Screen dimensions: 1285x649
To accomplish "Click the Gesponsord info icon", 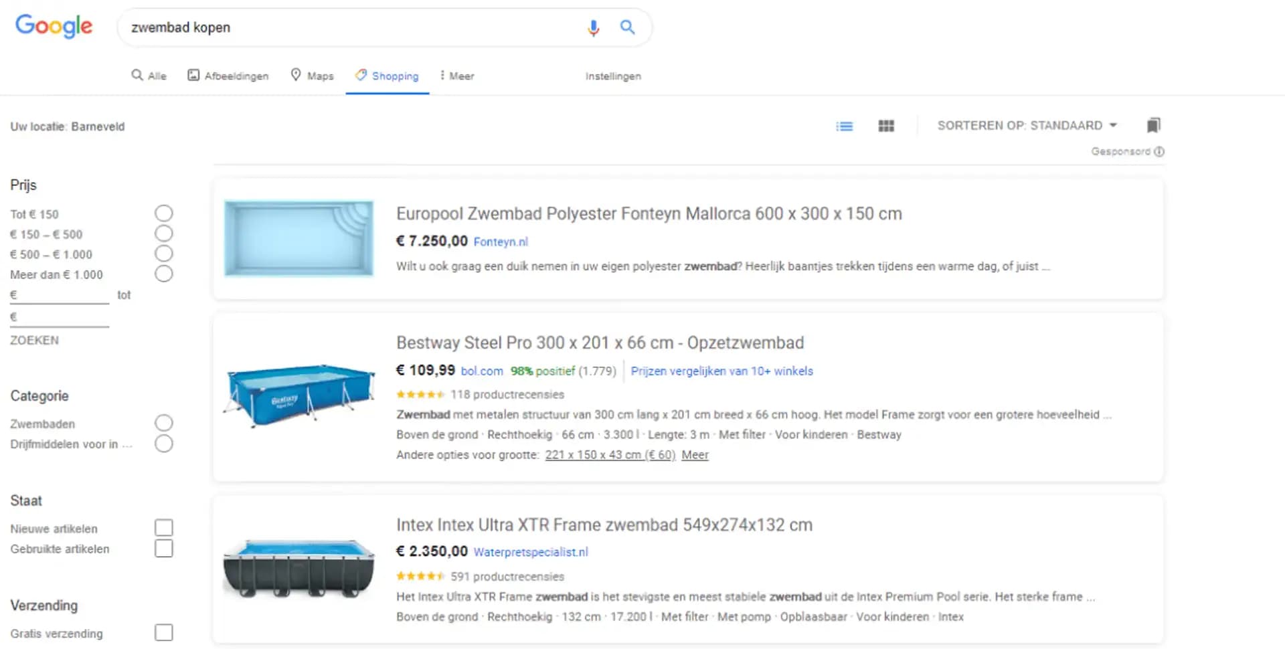I will [1159, 152].
